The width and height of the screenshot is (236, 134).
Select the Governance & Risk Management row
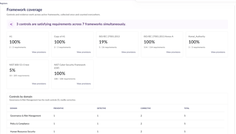point(116,116)
